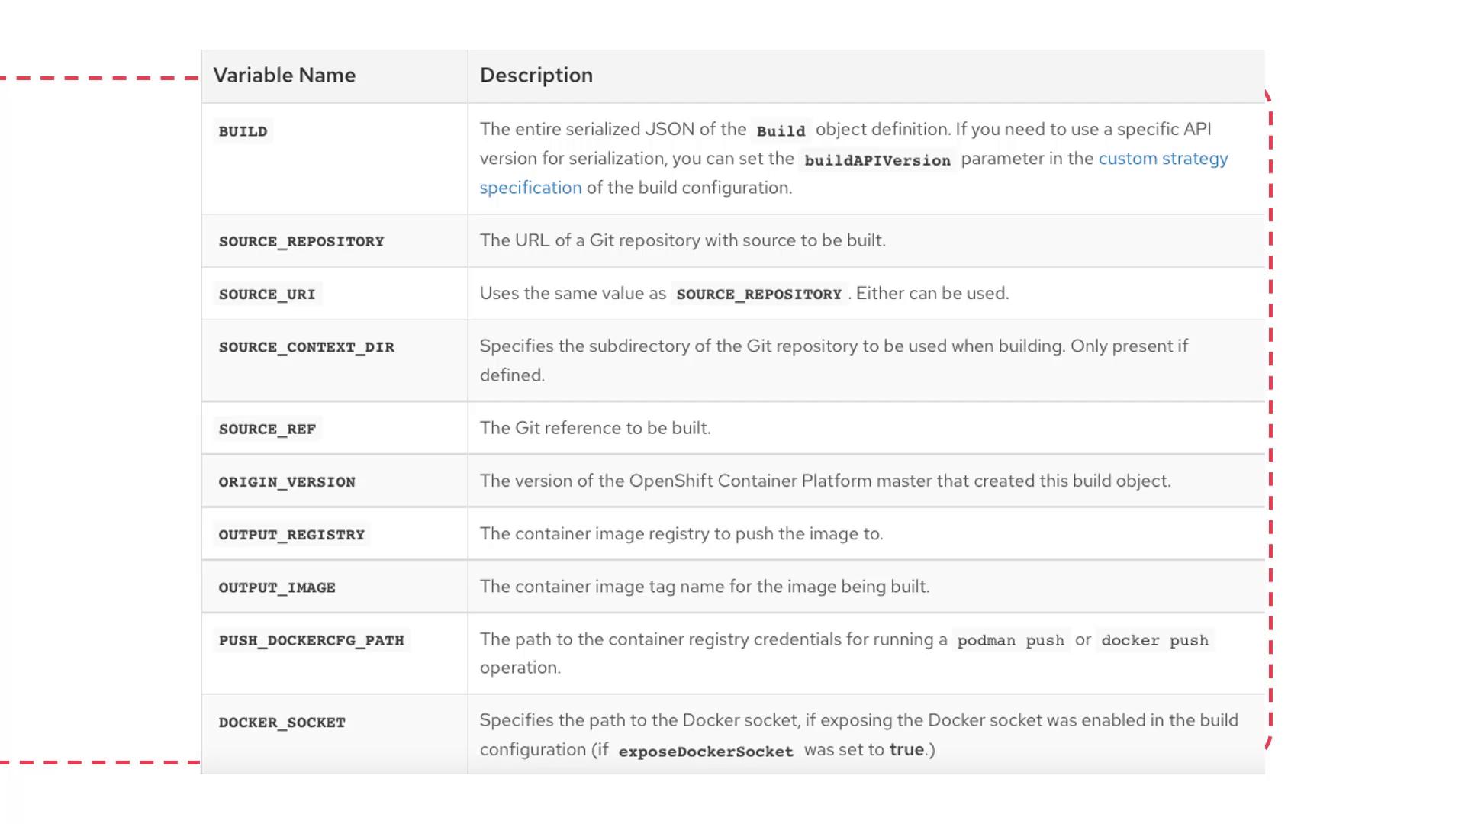Click the SOURCE_REPOSITORY variable code label

point(301,242)
